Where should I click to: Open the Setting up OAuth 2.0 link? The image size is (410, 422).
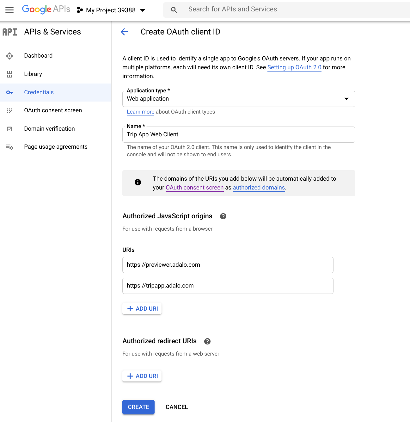pyautogui.click(x=294, y=67)
